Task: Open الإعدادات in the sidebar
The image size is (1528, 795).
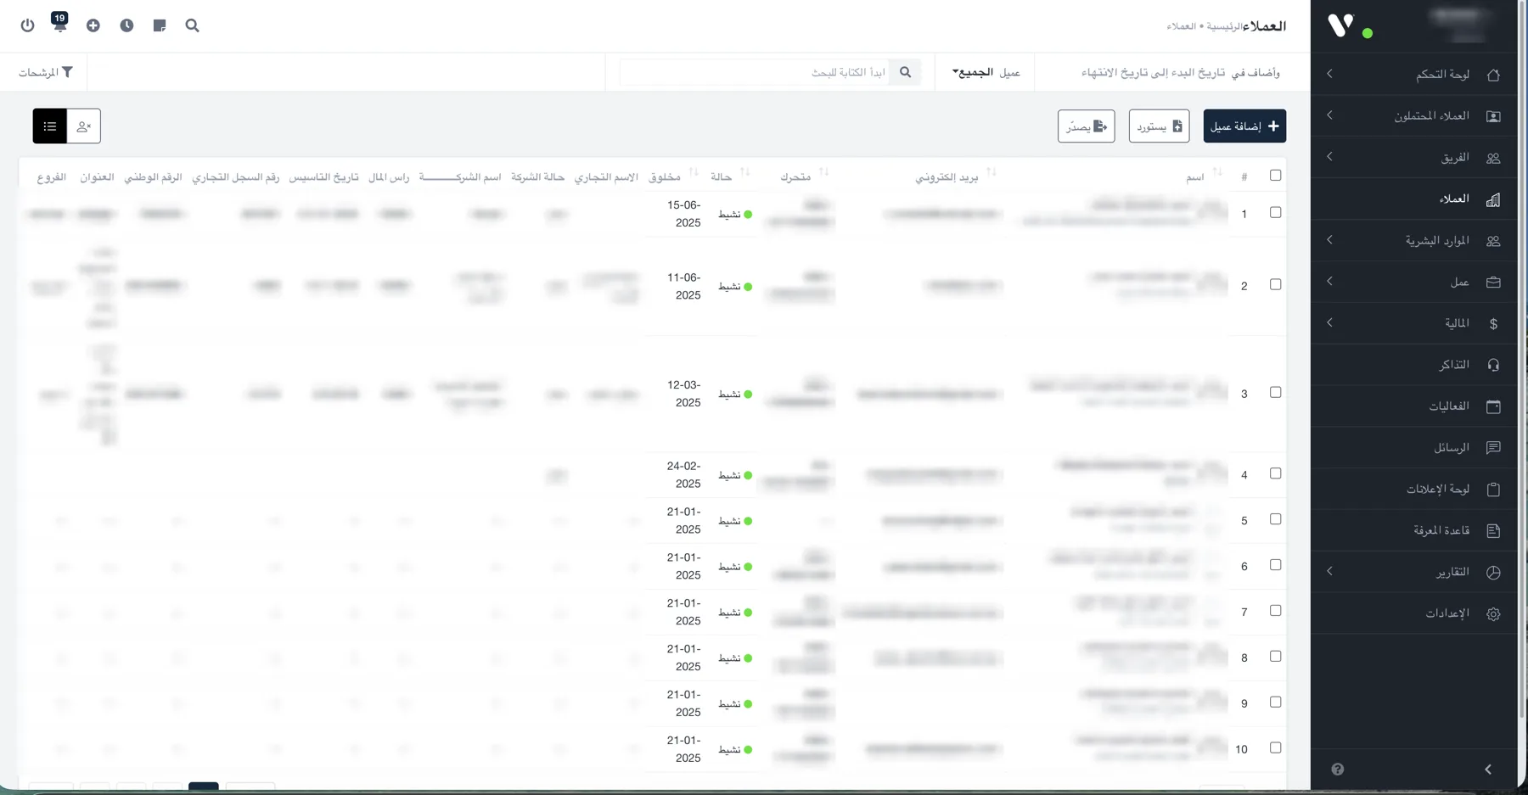Action: (x=1414, y=613)
